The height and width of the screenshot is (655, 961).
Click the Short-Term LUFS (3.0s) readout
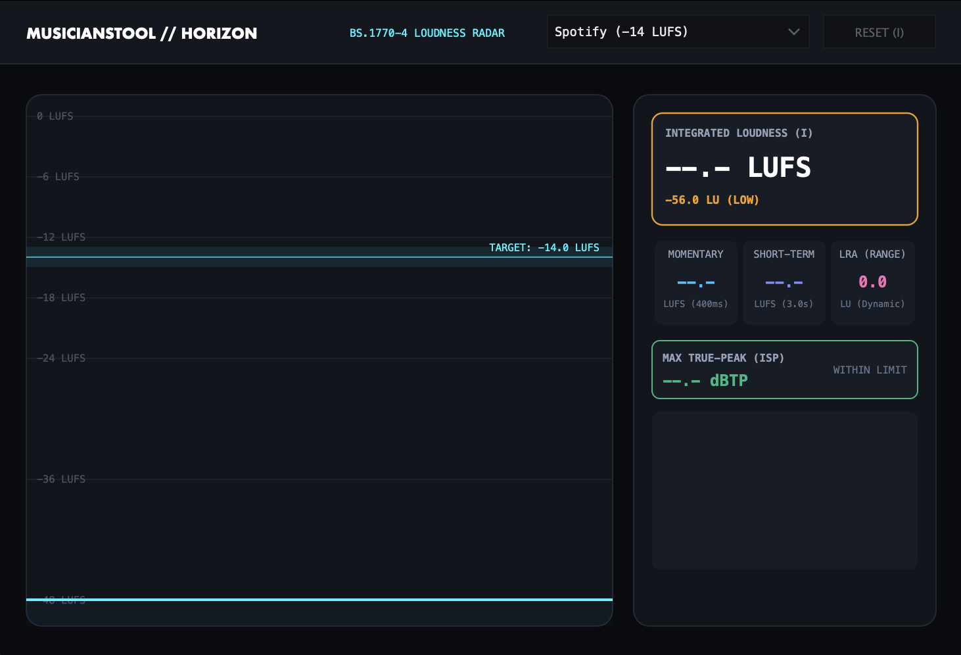[x=784, y=283]
